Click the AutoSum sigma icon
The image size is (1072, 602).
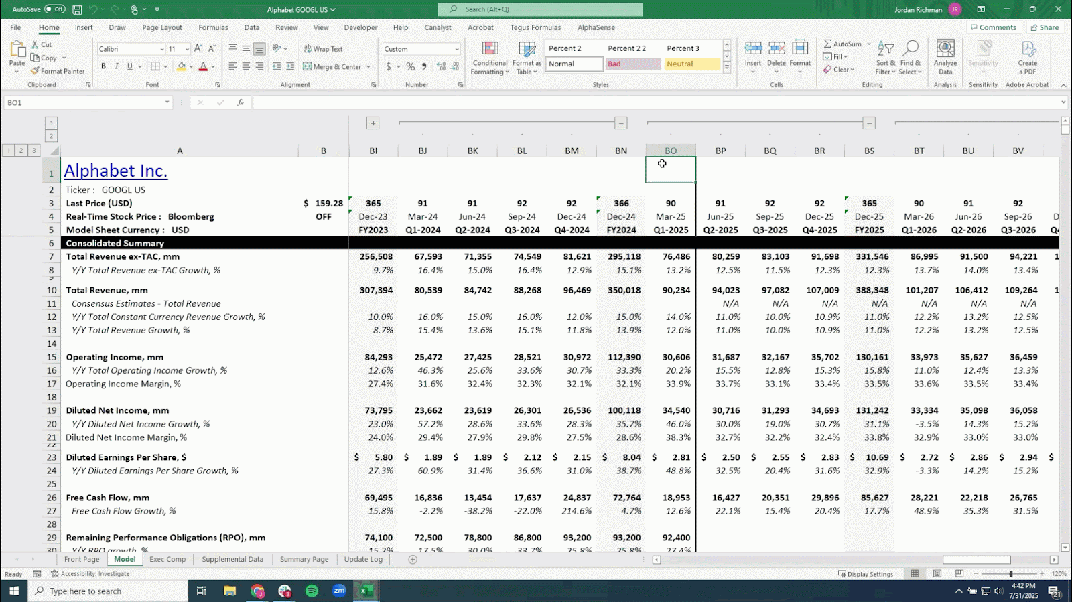[828, 44]
